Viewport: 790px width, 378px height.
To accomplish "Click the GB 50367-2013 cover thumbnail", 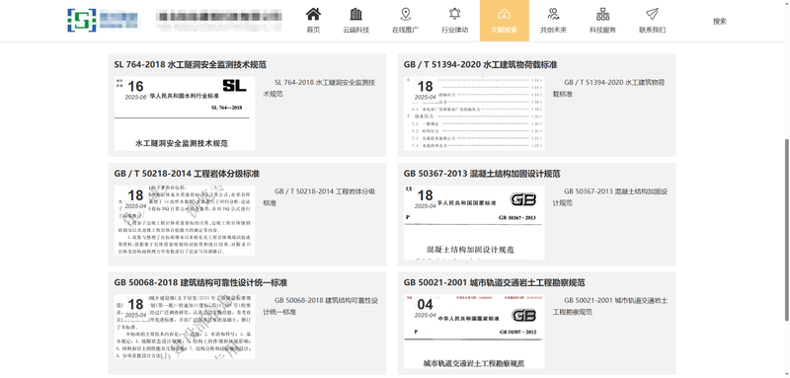I will pos(474,222).
